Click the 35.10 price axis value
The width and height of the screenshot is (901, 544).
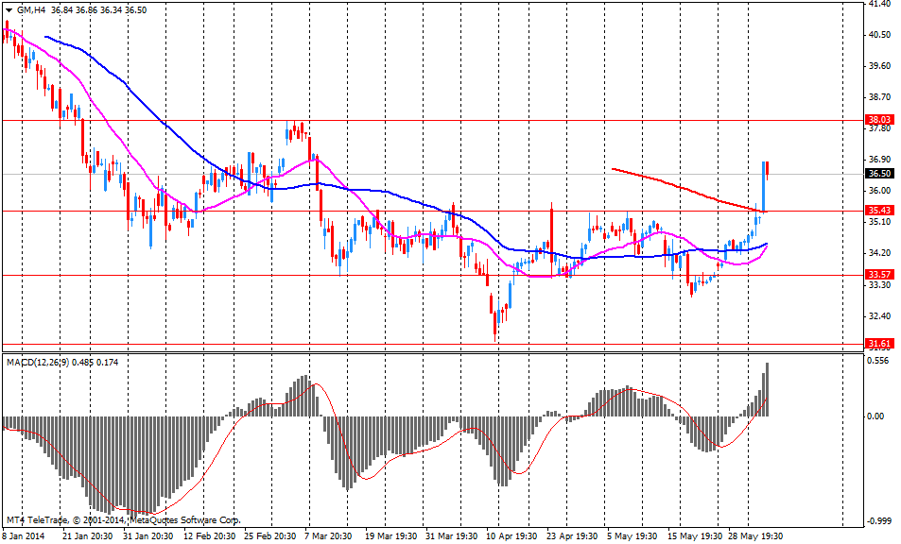click(880, 222)
